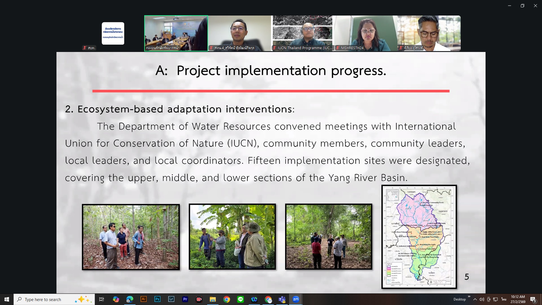Open the Zoom app in the taskbar
Screen dimensions: 542x305
click(x=296, y=299)
